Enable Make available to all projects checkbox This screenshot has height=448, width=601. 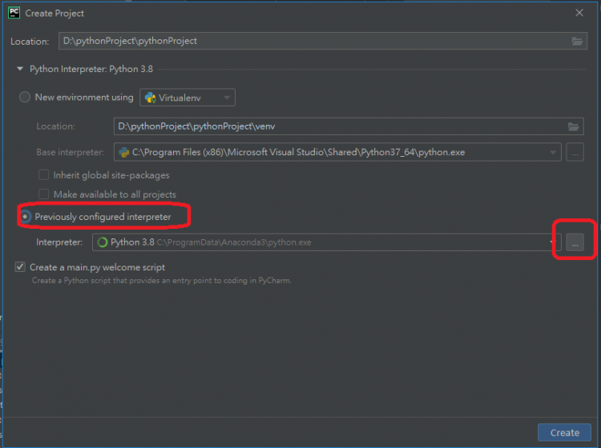coord(44,194)
